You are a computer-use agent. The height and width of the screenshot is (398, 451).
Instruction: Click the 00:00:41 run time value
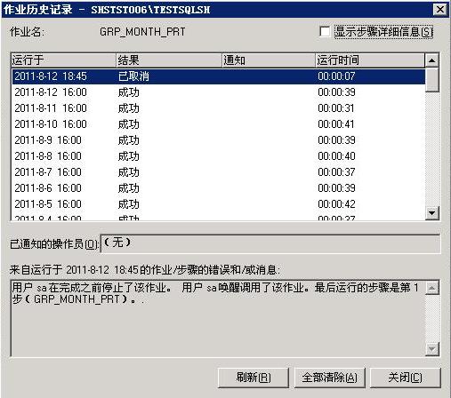point(336,124)
